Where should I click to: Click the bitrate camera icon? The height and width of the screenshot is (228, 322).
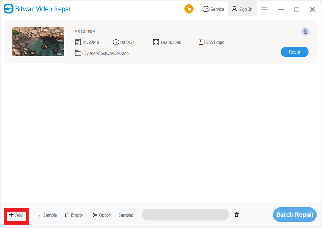click(x=202, y=42)
